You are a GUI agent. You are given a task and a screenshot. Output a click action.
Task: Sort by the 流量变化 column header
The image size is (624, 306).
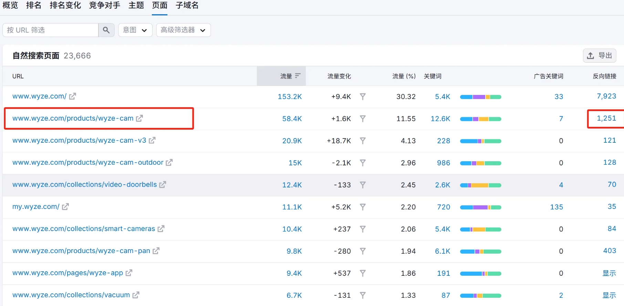339,76
